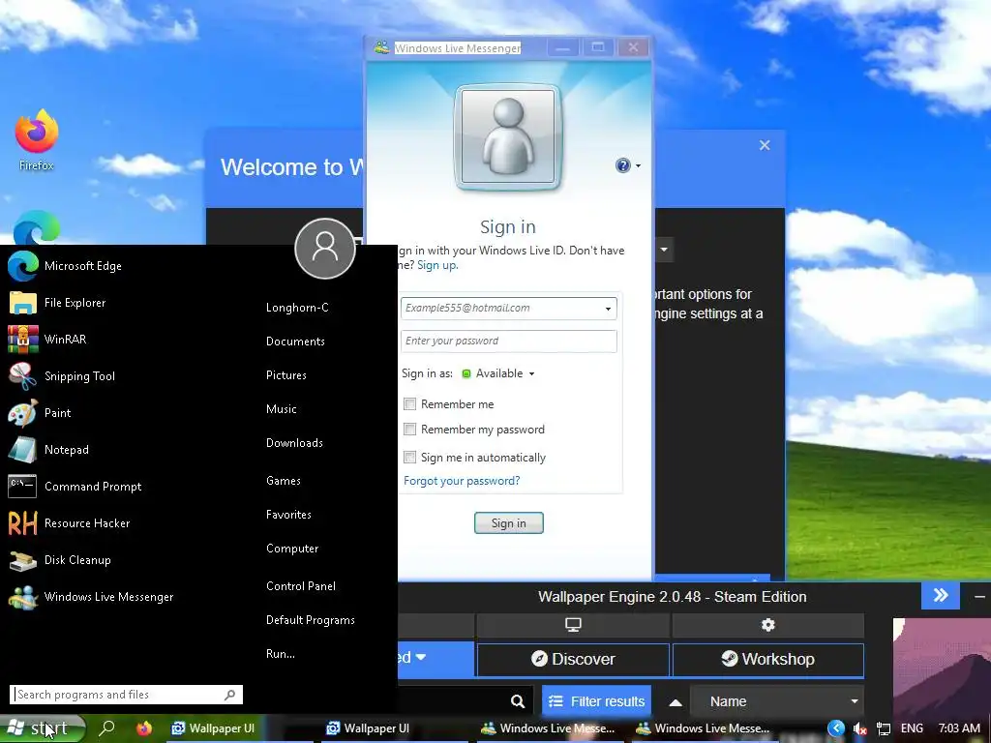Click the 7:03 AM taskbar clock
The height and width of the screenshot is (743, 991).
(959, 728)
